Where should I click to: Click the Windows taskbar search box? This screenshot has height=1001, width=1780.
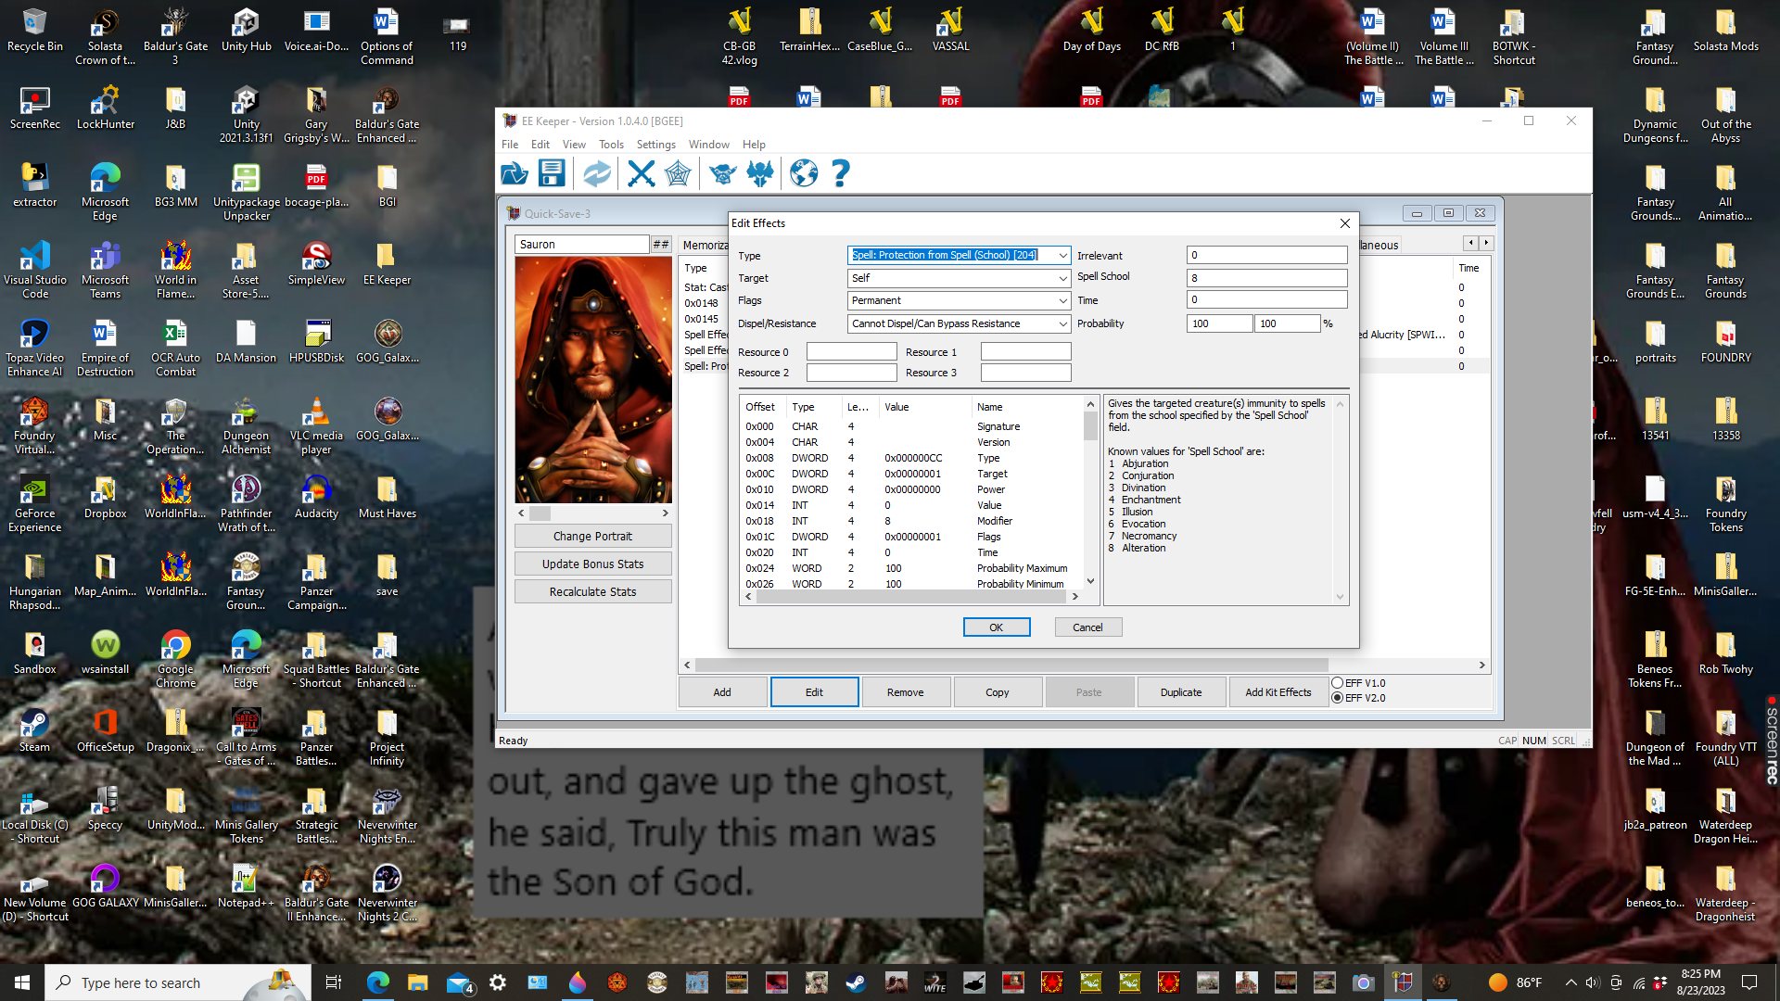coord(176,982)
